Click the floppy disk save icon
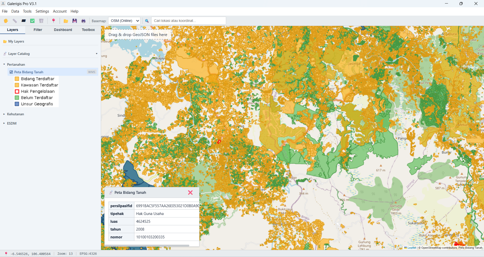 click(75, 21)
